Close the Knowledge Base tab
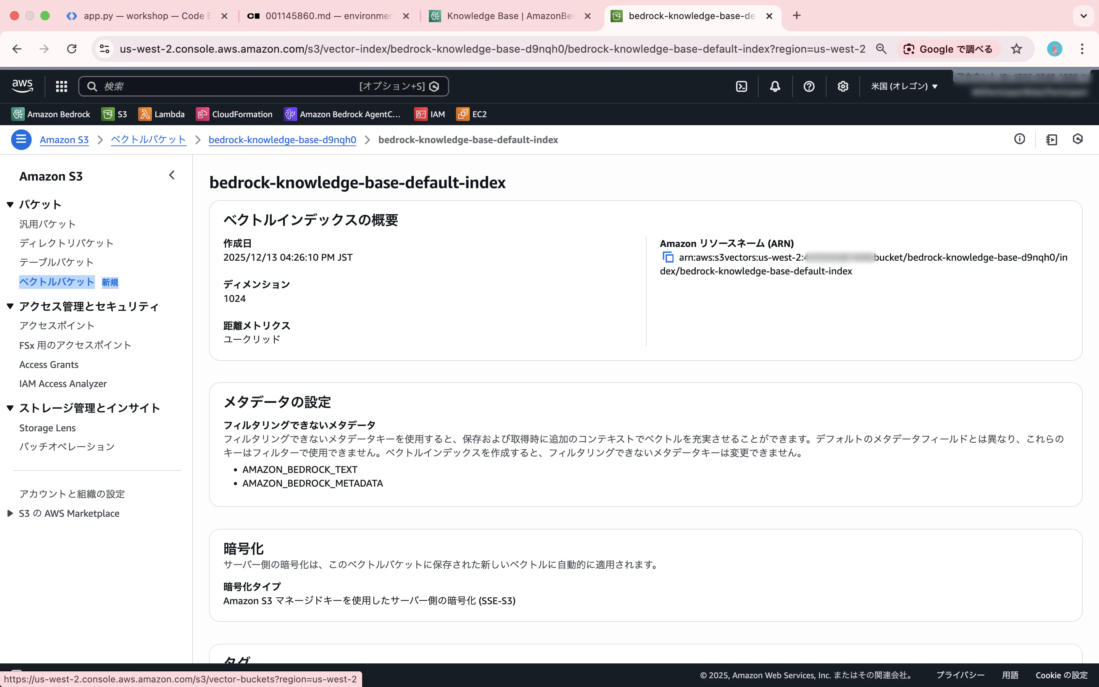The image size is (1099, 687). (x=588, y=16)
